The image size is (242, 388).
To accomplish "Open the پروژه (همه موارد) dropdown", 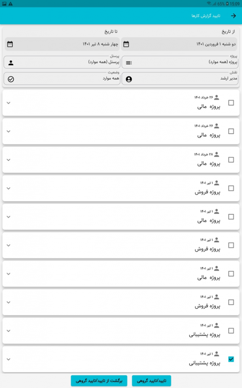I will click(180, 62).
